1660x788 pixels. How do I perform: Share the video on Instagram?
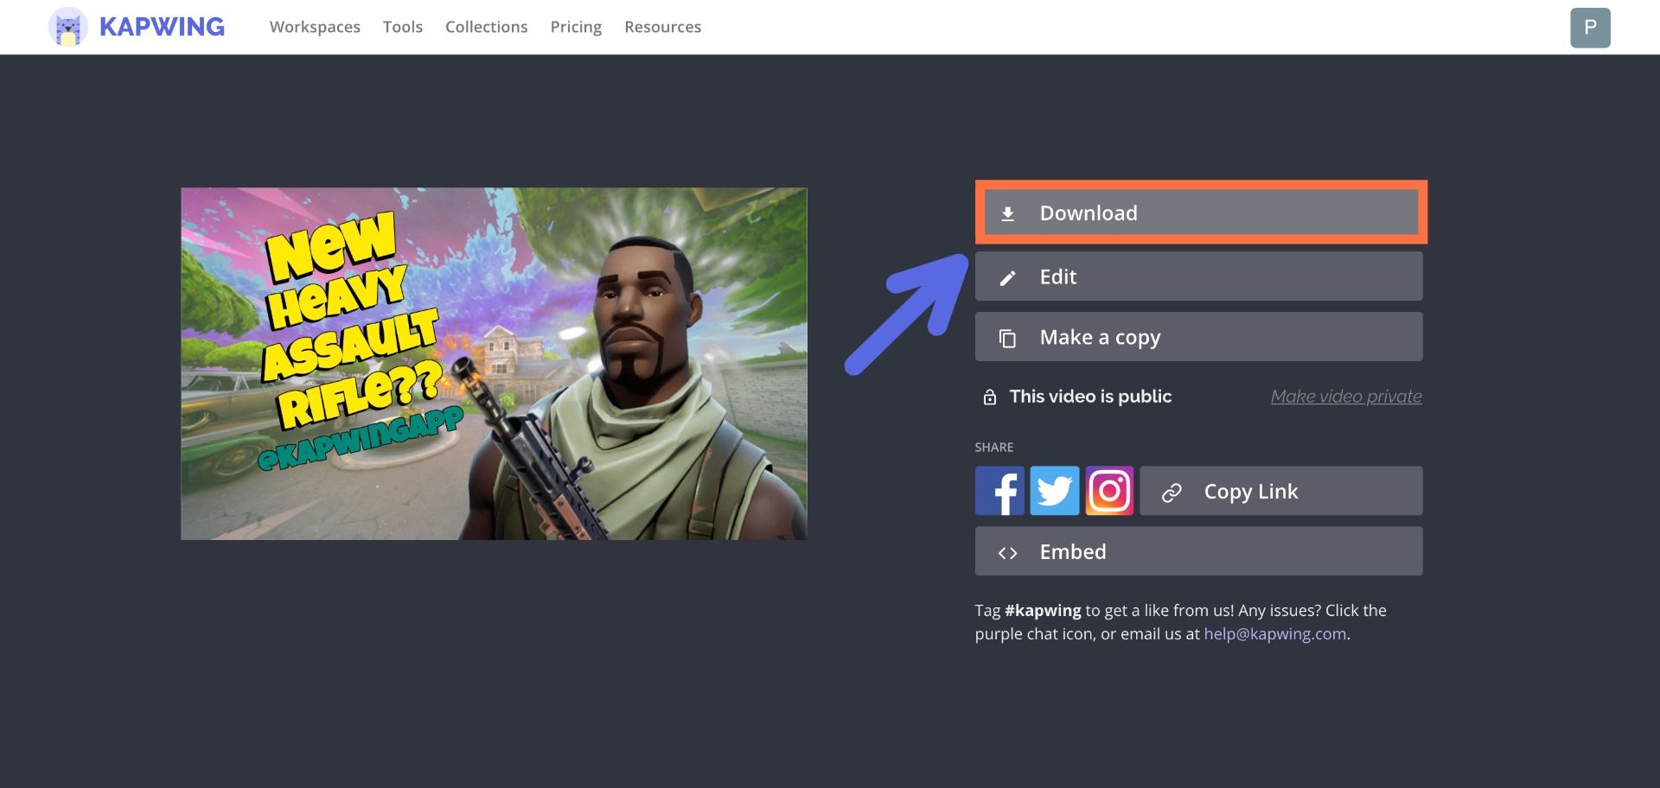pos(1109,491)
